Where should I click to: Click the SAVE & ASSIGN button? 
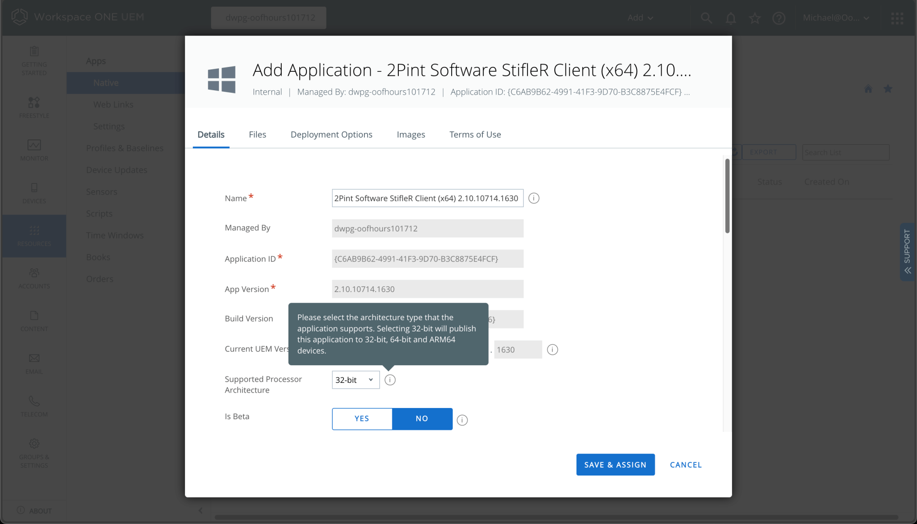click(615, 465)
